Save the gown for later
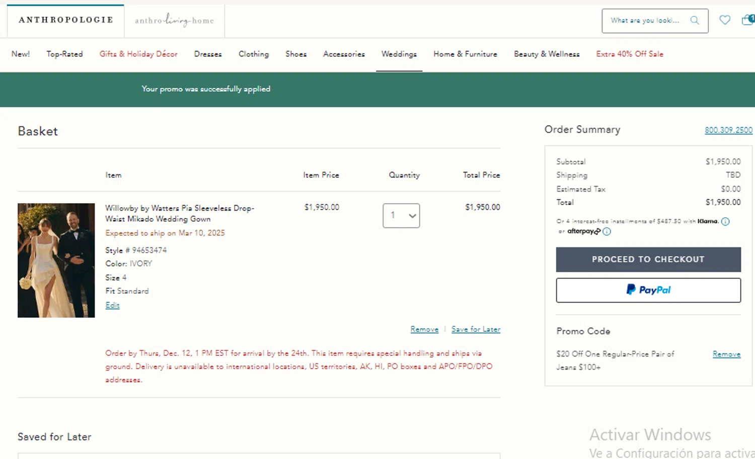This screenshot has height=459, width=755. pos(476,329)
